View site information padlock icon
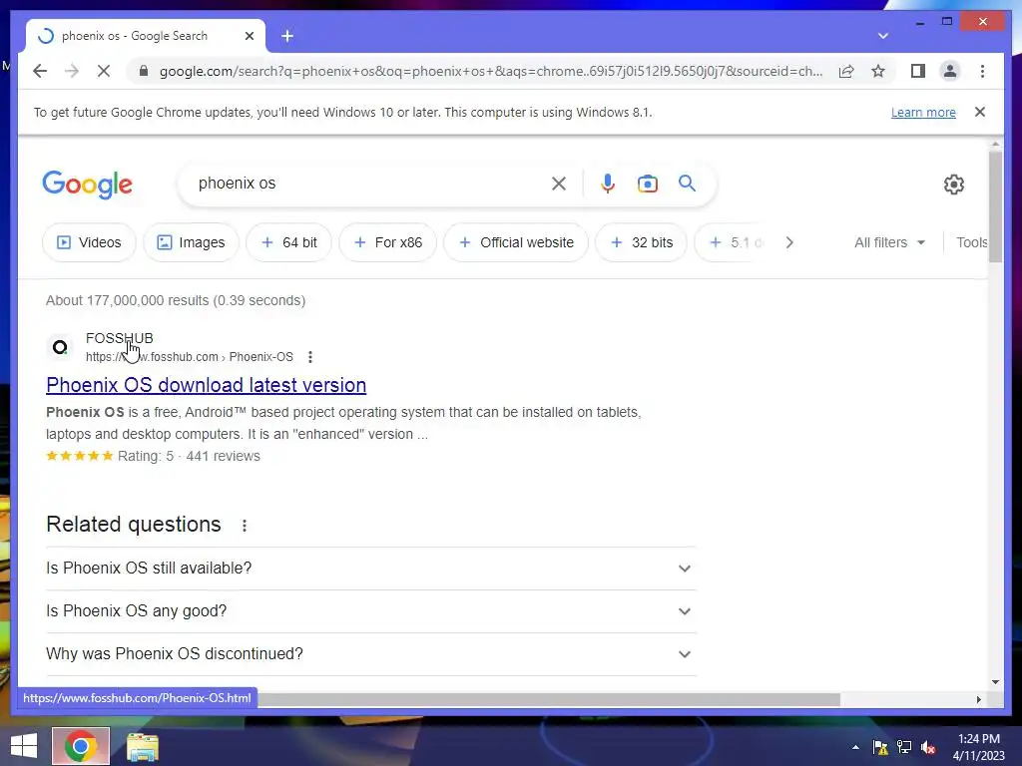This screenshot has width=1022, height=766. 144,71
